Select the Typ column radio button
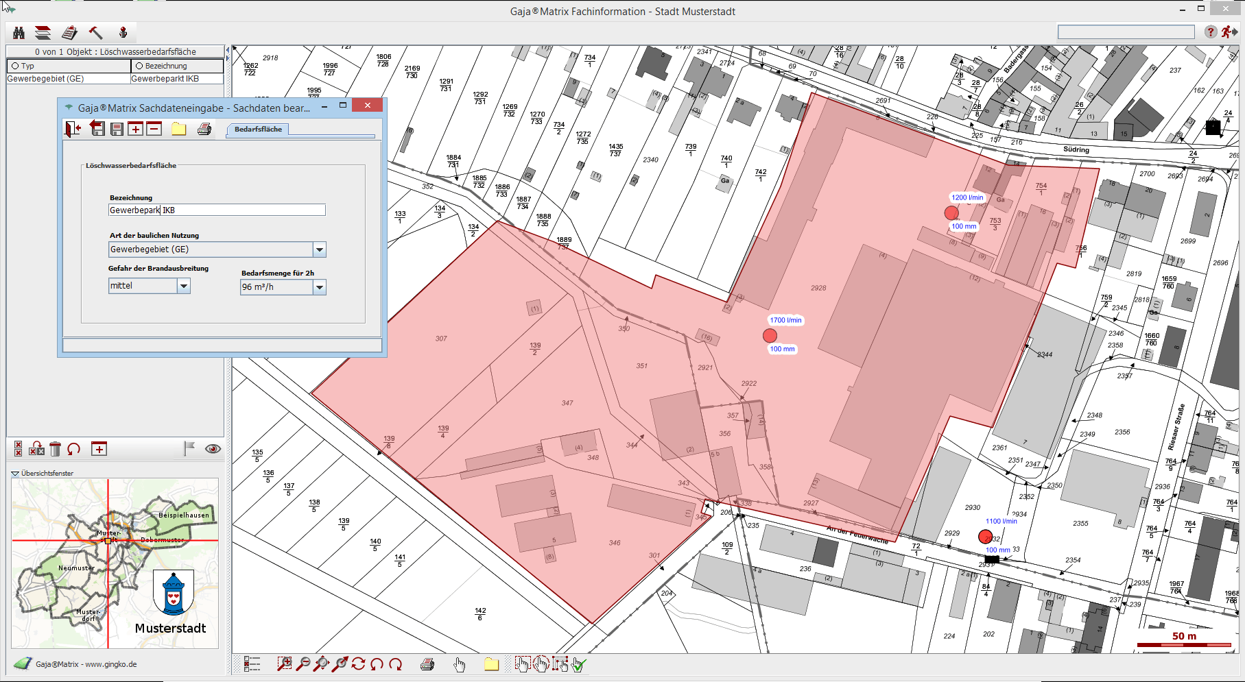This screenshot has height=682, width=1245. point(15,66)
